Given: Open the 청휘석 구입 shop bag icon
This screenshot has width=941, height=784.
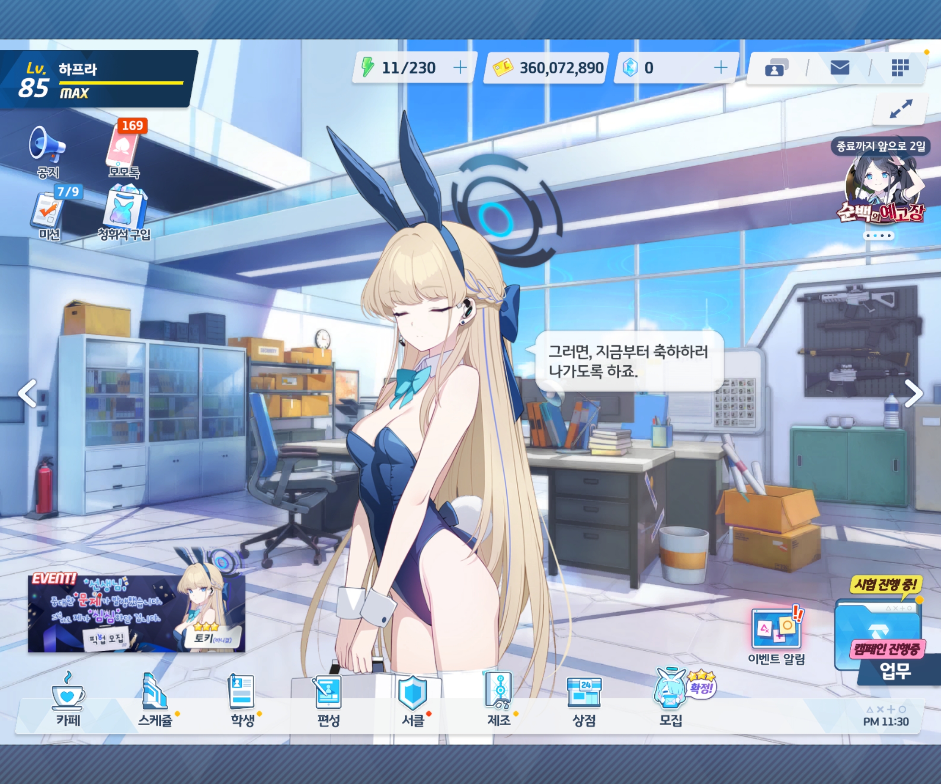Looking at the screenshot, I should click(x=124, y=212).
